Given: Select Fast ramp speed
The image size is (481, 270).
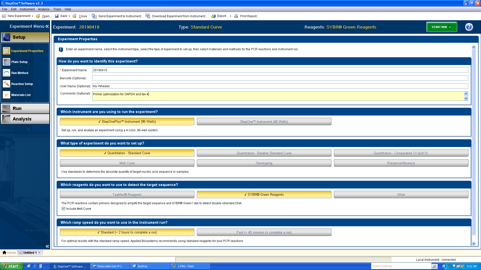Looking at the screenshot, I should (x=264, y=232).
